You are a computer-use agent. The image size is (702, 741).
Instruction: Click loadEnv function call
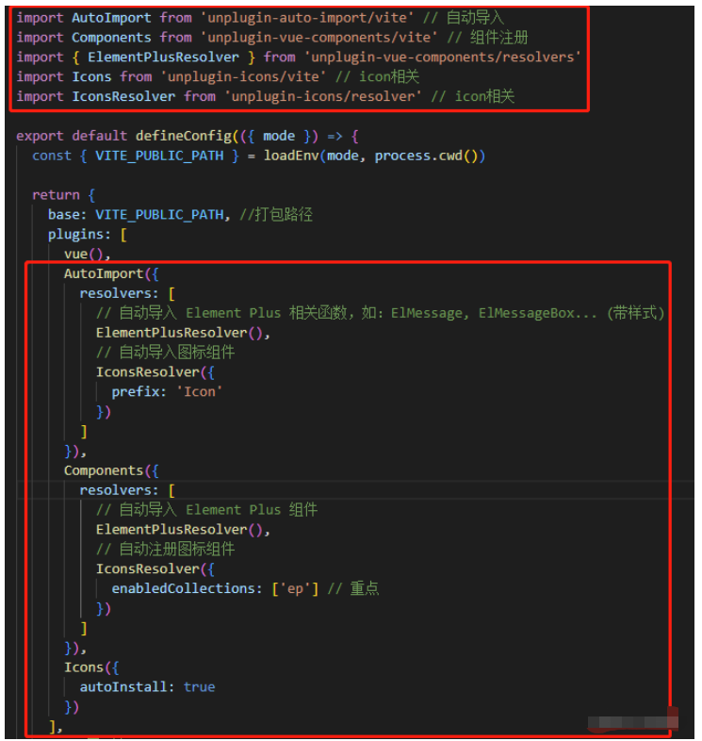pyautogui.click(x=291, y=156)
